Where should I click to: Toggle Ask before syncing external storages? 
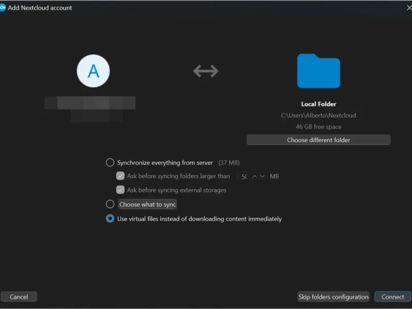(x=121, y=190)
